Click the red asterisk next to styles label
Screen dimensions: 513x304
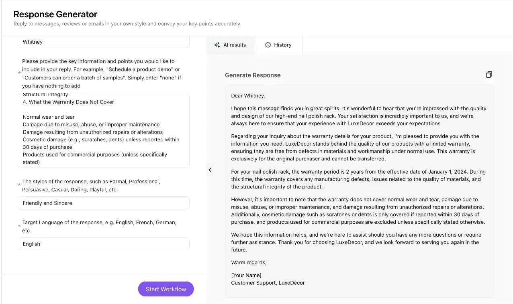coord(19,185)
